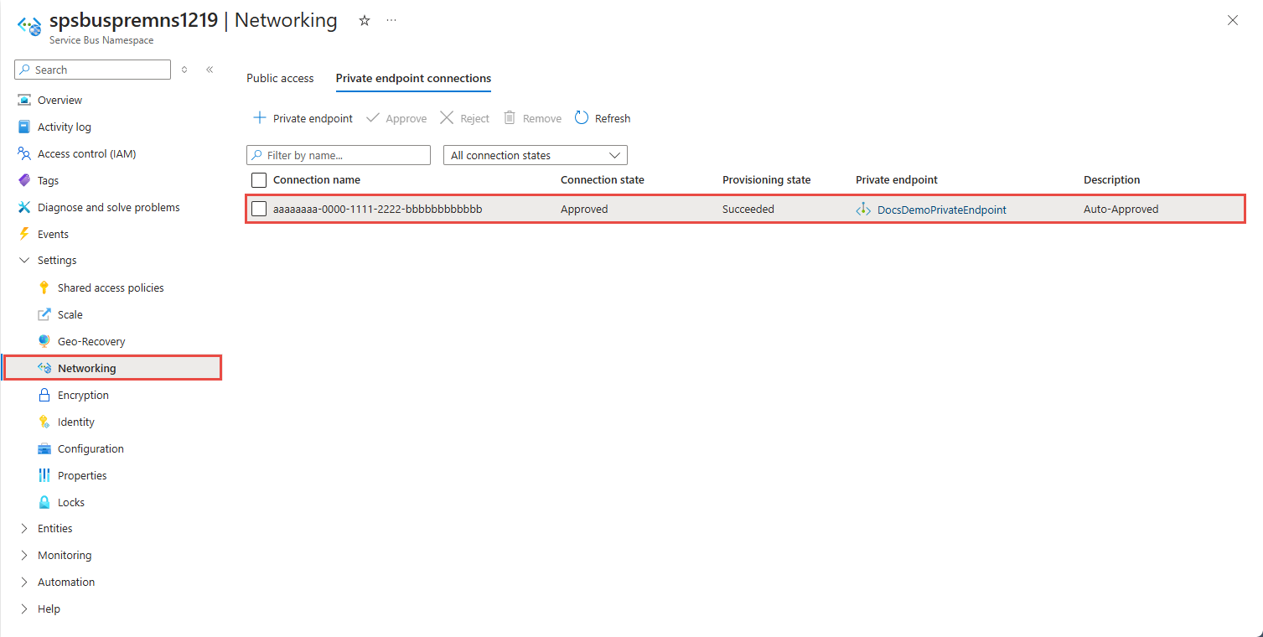This screenshot has width=1263, height=637.
Task: Click Geo-Recovery globe icon in sidebar
Action: coord(44,342)
